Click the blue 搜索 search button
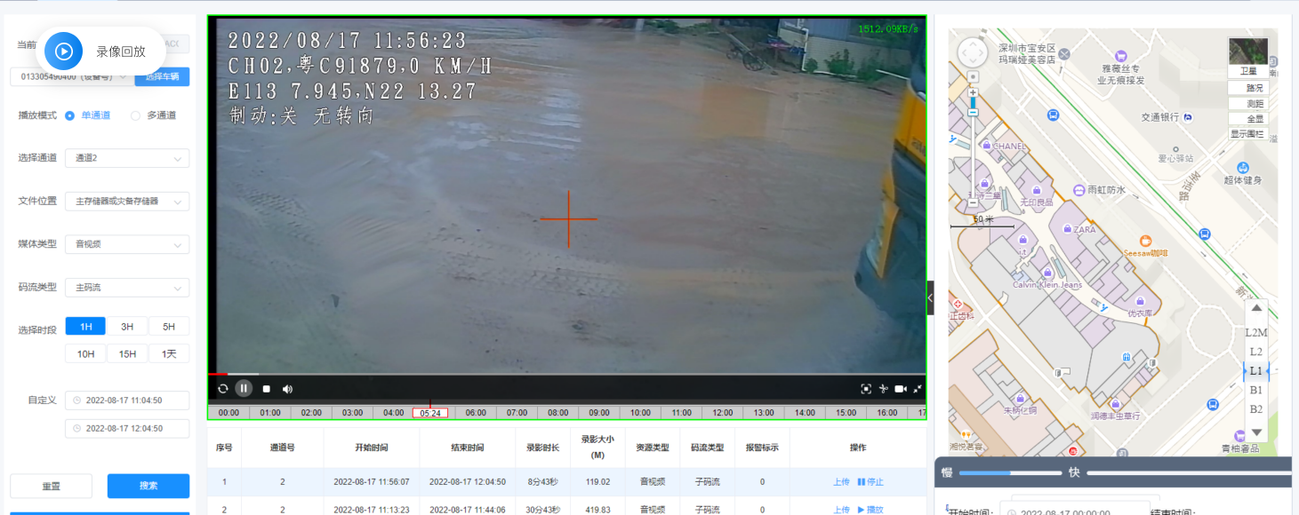 (x=148, y=486)
